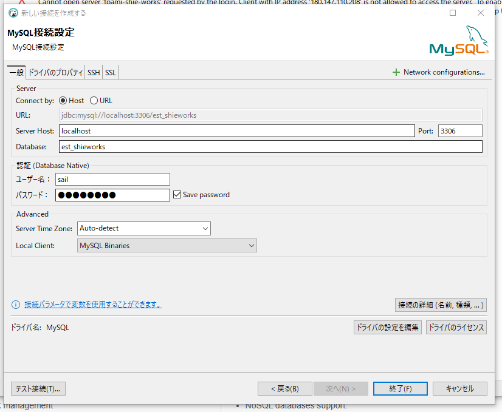Click the 終了(F) button
Viewport: 502px width, 412px height.
400,389
